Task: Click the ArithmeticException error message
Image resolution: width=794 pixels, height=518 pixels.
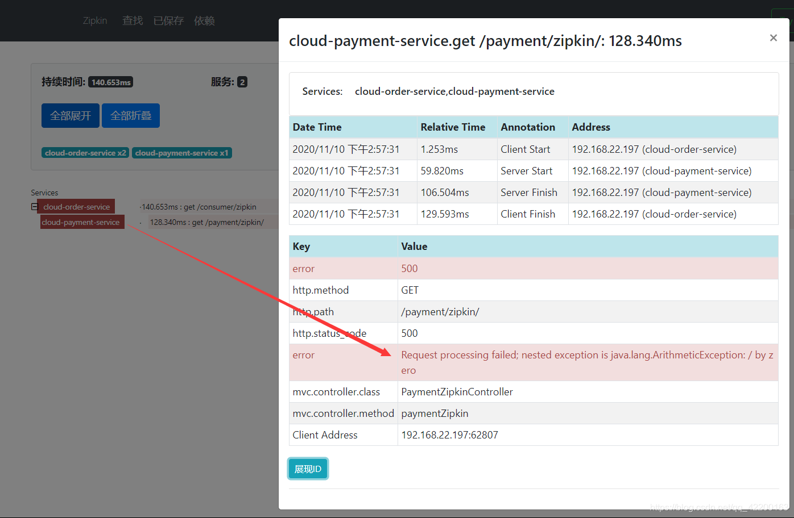Action: 588,362
